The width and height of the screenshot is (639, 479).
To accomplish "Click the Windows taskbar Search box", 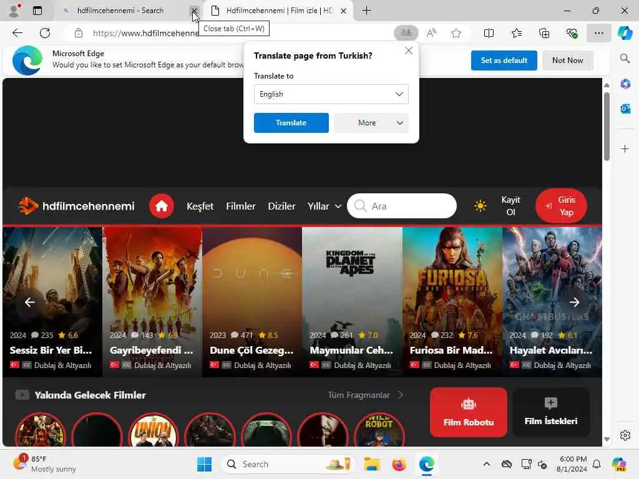I will (x=288, y=464).
